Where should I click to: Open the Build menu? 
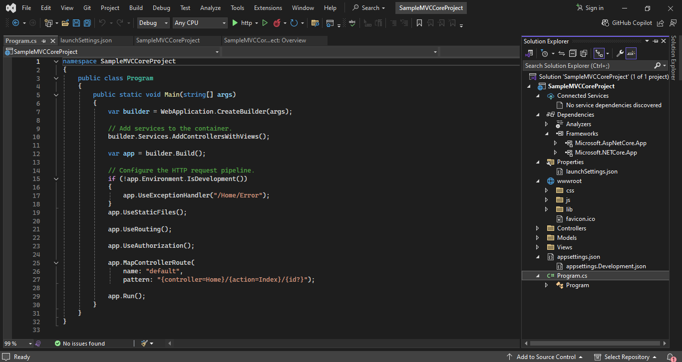(x=136, y=8)
